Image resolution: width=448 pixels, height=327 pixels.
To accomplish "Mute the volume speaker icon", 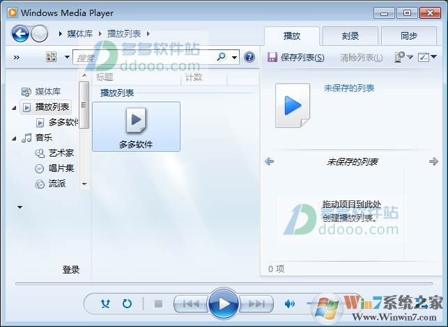I will click(x=289, y=304).
